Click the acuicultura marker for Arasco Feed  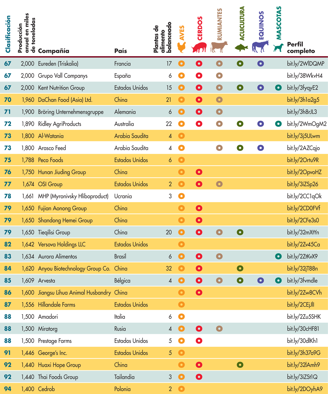click(x=240, y=148)
